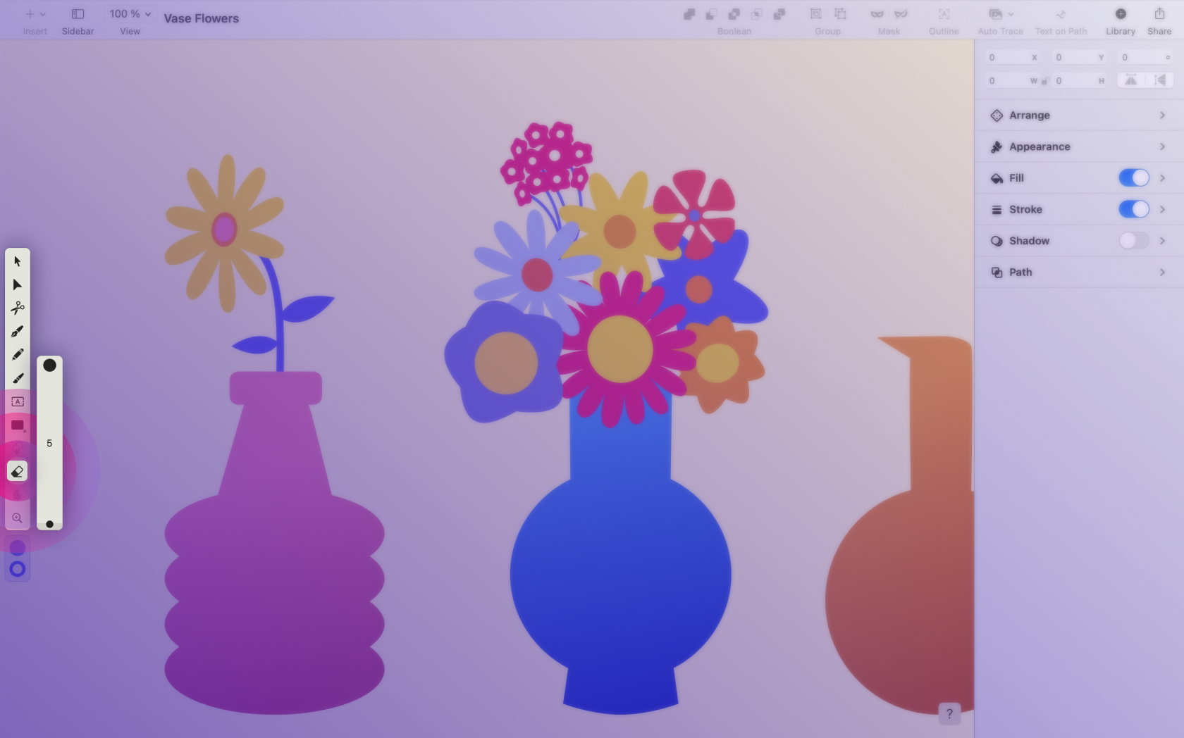The width and height of the screenshot is (1184, 738).
Task: Click the stroke color ring swatch
Action: 18,569
